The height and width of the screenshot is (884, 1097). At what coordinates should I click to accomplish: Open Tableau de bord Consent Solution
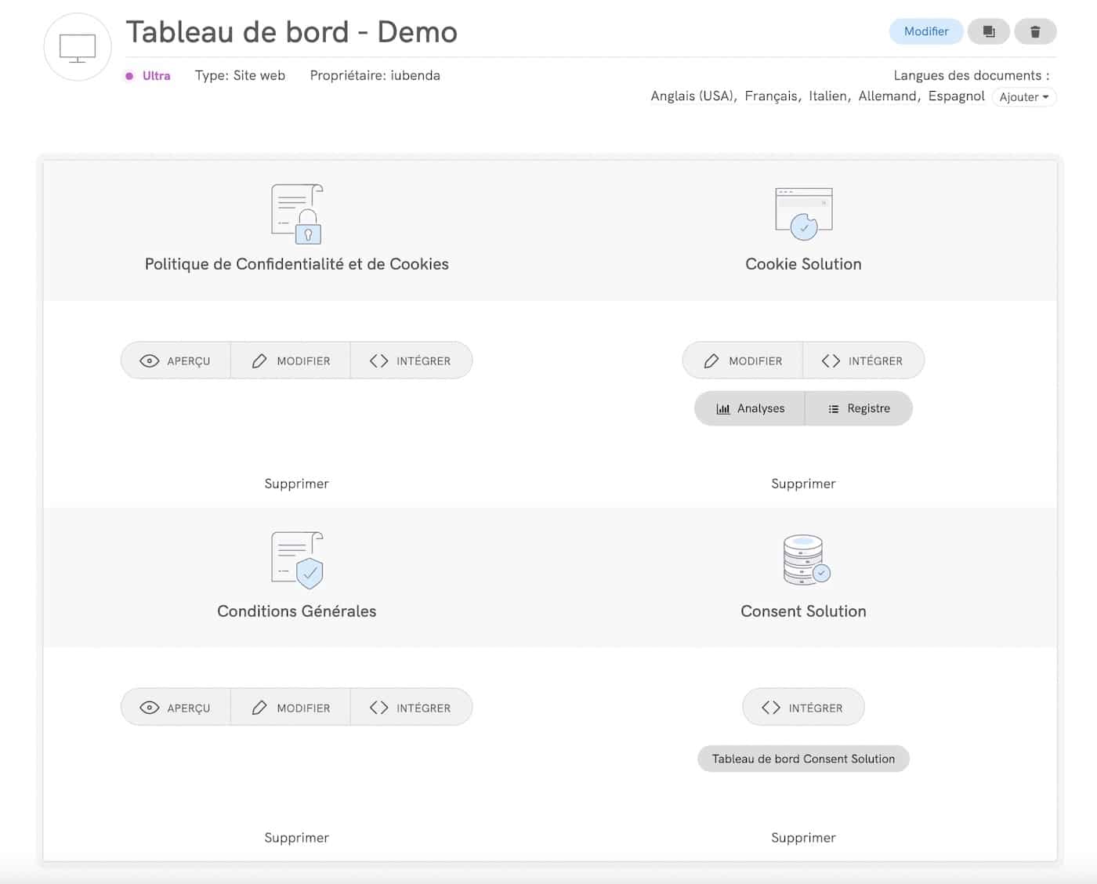coord(803,759)
